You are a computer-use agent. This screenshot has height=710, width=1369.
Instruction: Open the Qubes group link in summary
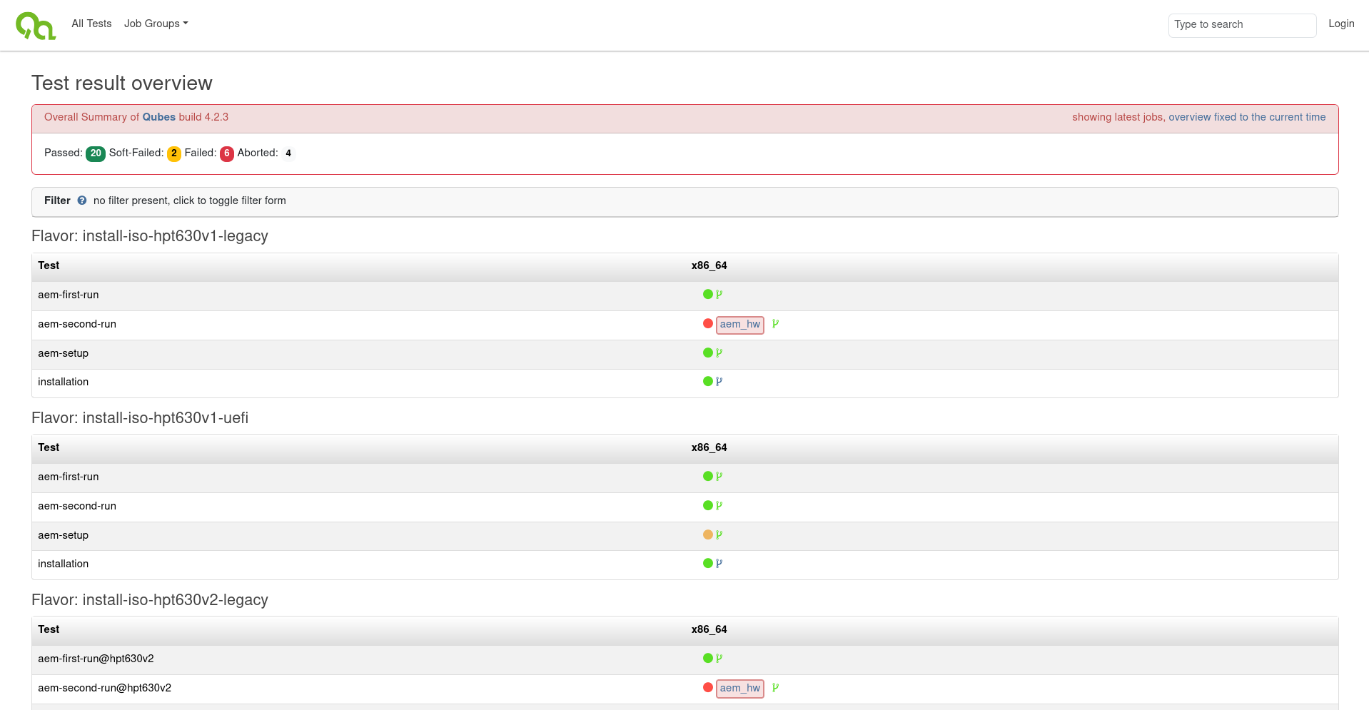[158, 117]
